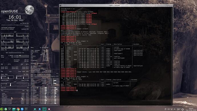
Task: Switch to the pink icon running task
Action: tap(49, 109)
